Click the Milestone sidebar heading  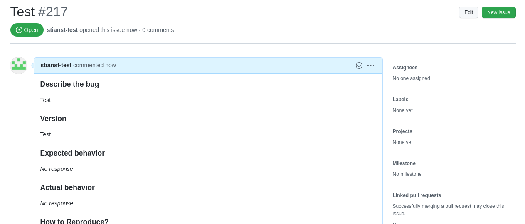click(x=404, y=163)
